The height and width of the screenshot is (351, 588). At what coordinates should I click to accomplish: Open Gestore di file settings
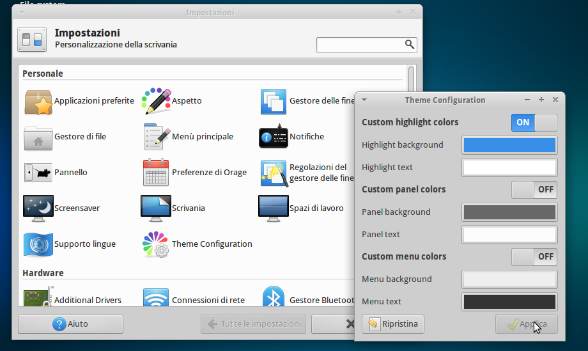click(65, 137)
